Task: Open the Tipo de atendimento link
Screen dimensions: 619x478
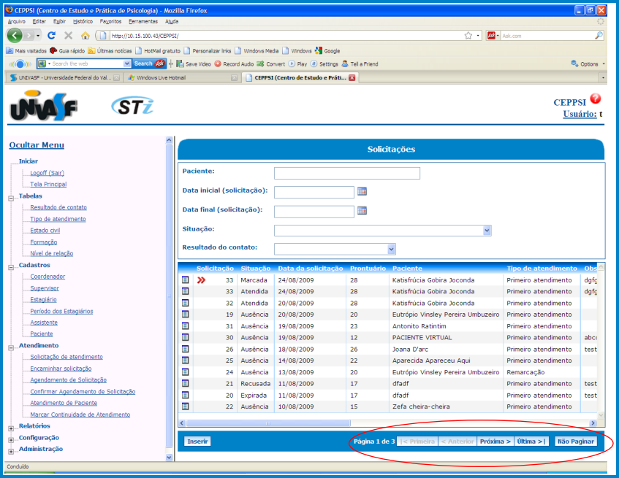Action: tap(58, 219)
